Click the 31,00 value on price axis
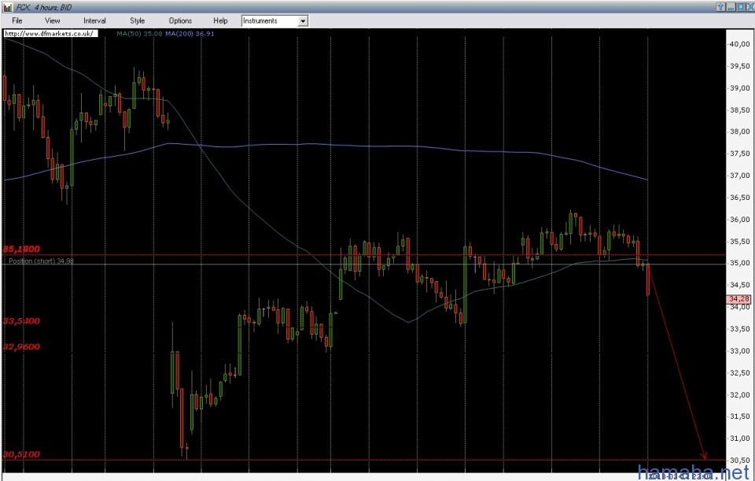The width and height of the screenshot is (755, 481). [739, 438]
